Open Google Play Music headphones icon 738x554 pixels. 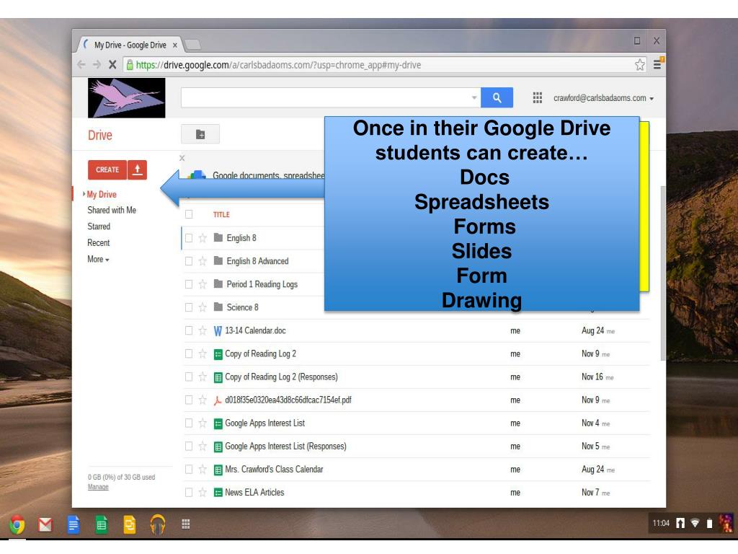click(x=158, y=524)
